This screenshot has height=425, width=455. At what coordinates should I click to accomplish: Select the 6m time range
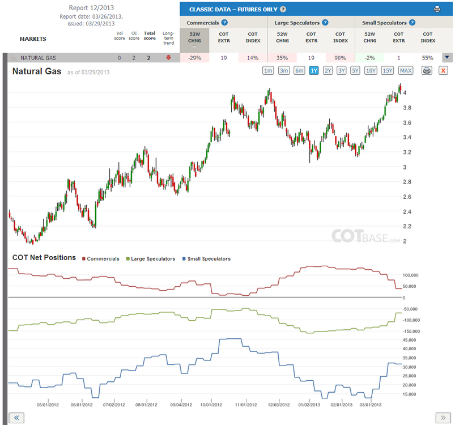click(299, 70)
